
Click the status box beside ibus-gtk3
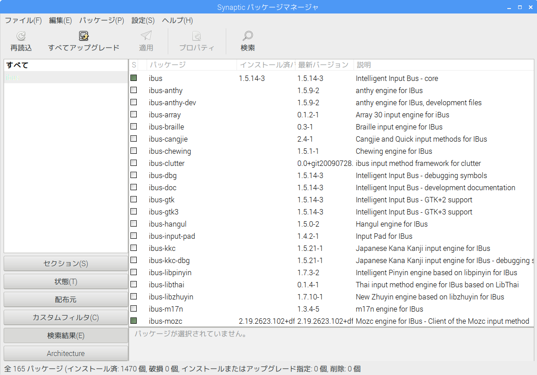click(x=134, y=212)
